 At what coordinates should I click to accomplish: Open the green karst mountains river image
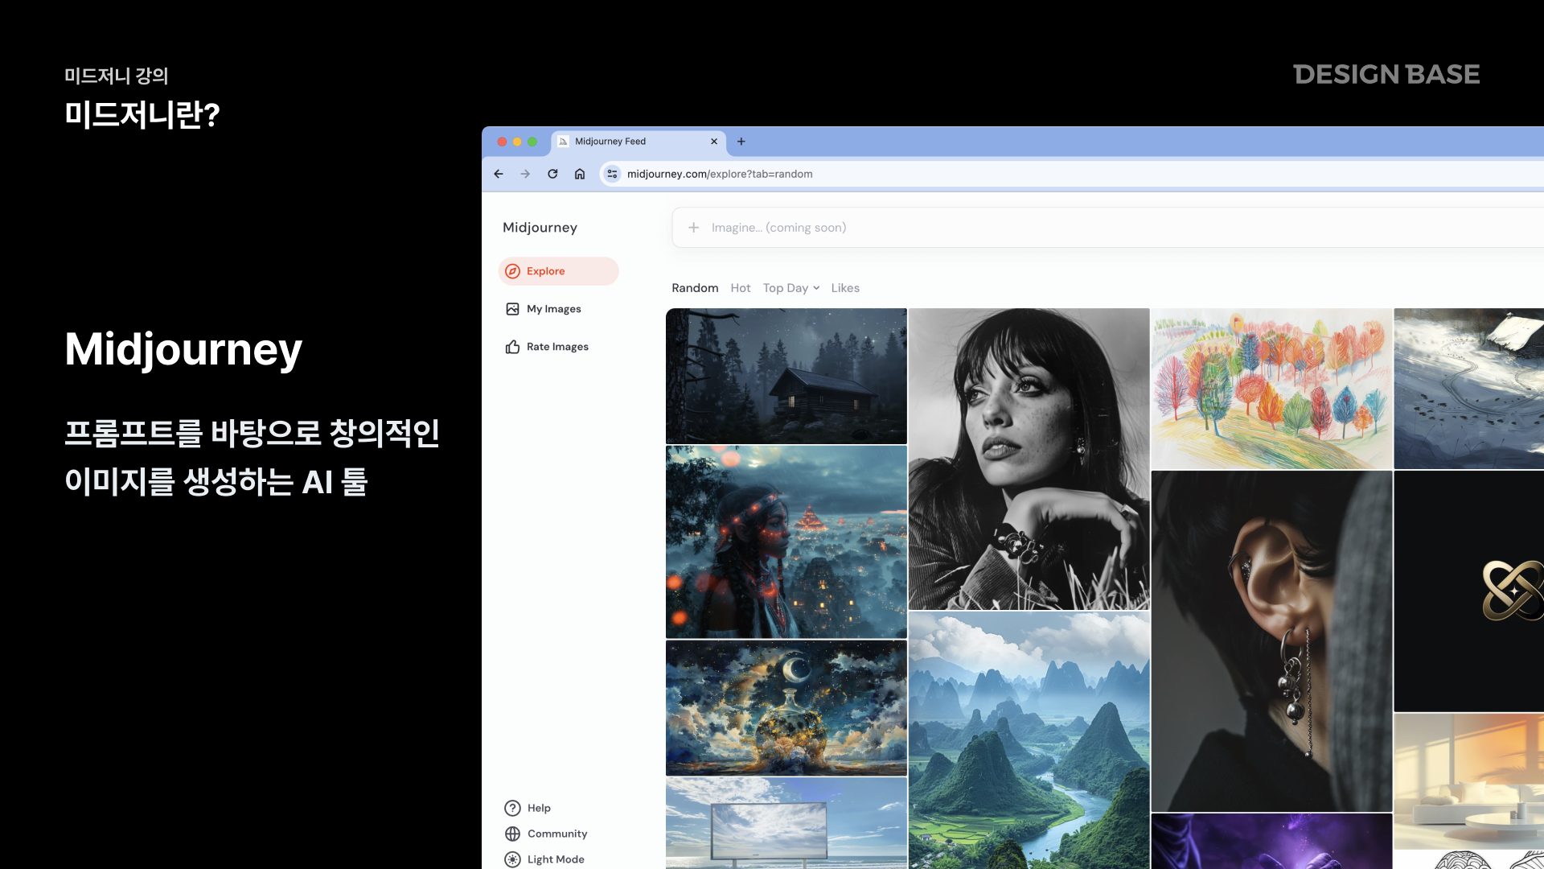tap(1029, 740)
